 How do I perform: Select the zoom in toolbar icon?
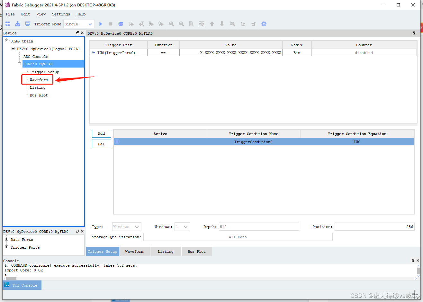(172, 24)
